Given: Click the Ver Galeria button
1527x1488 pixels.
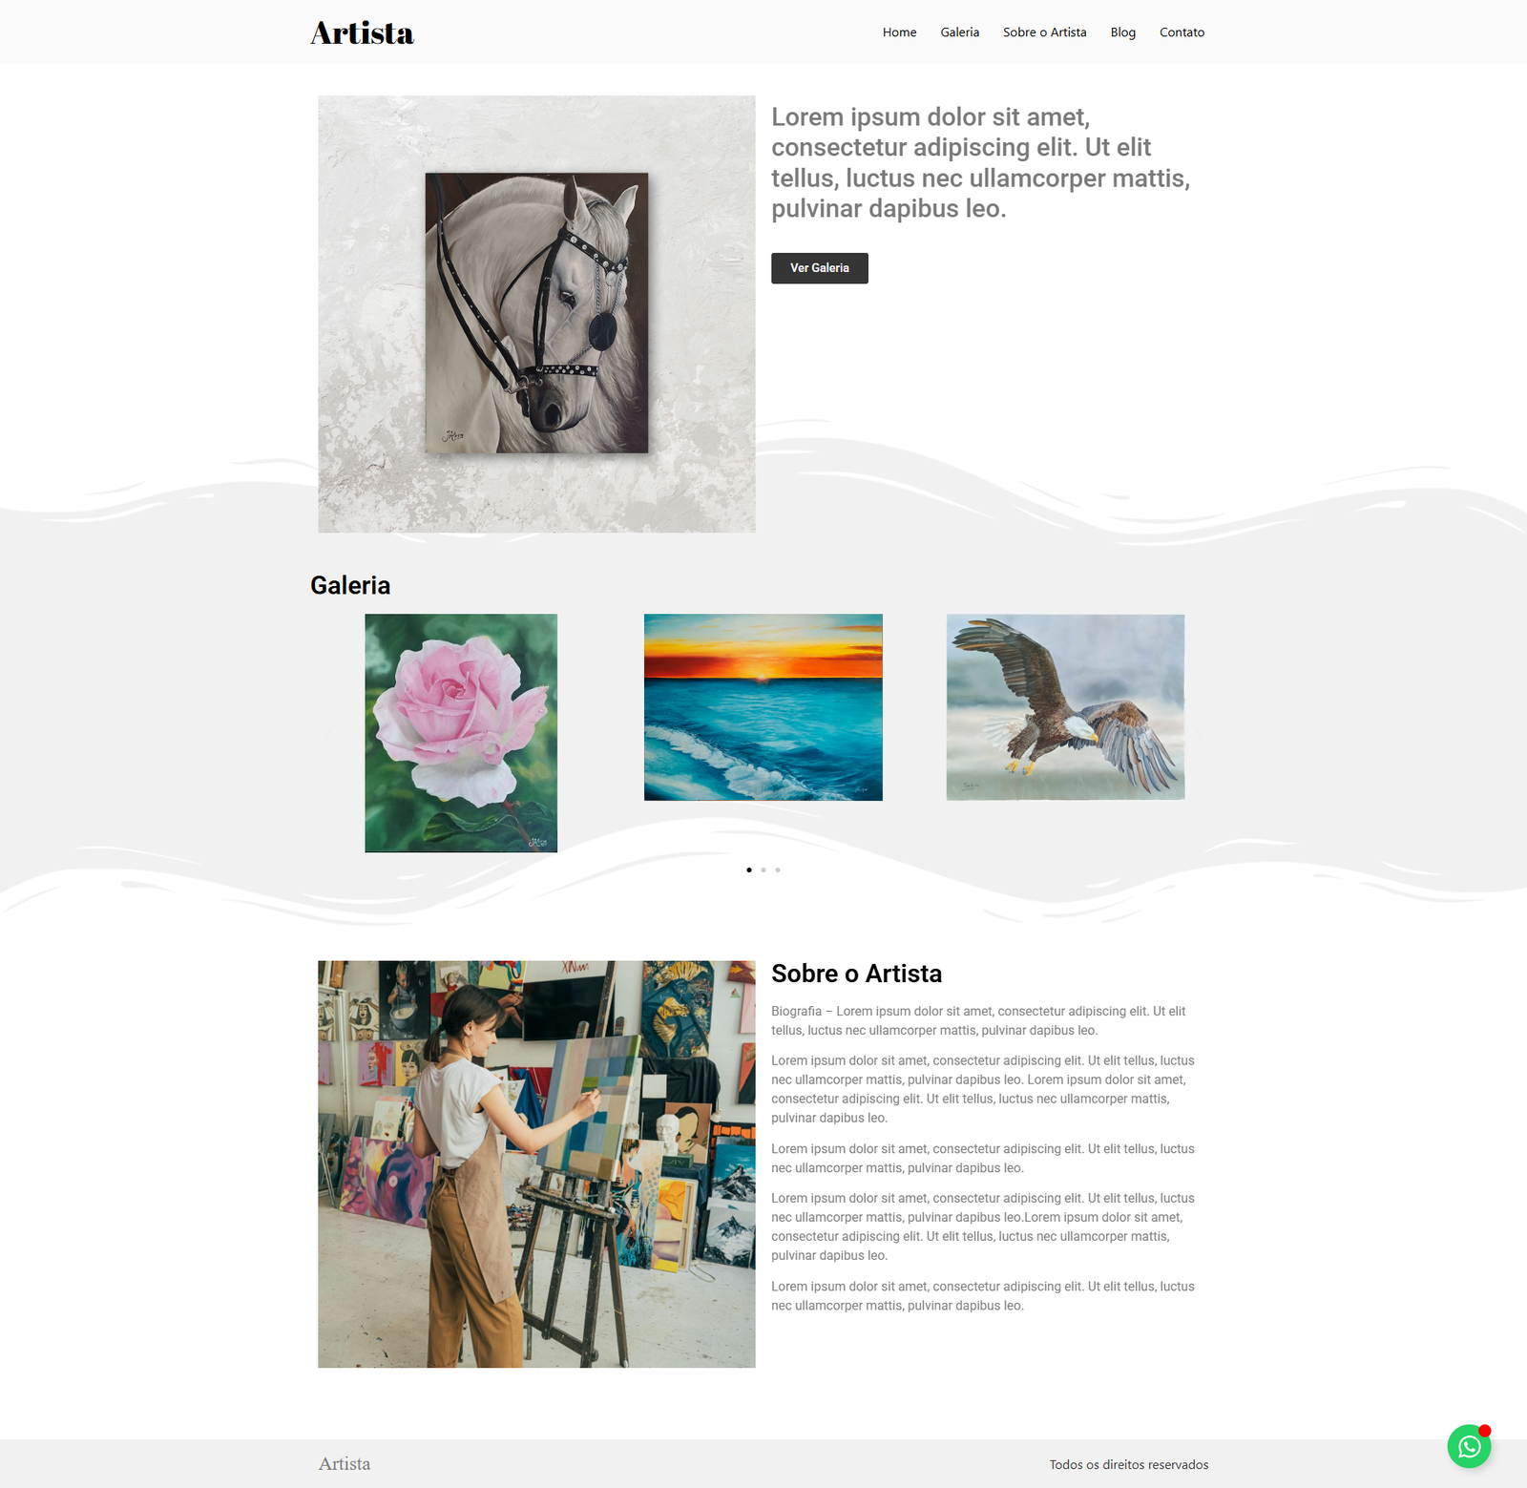Looking at the screenshot, I should click(x=820, y=268).
